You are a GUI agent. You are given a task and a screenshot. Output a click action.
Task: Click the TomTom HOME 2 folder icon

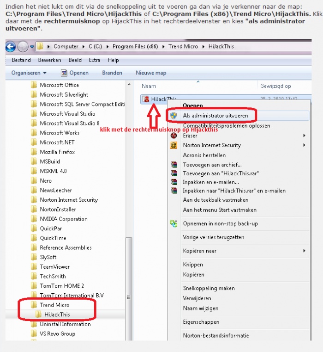(x=34, y=285)
